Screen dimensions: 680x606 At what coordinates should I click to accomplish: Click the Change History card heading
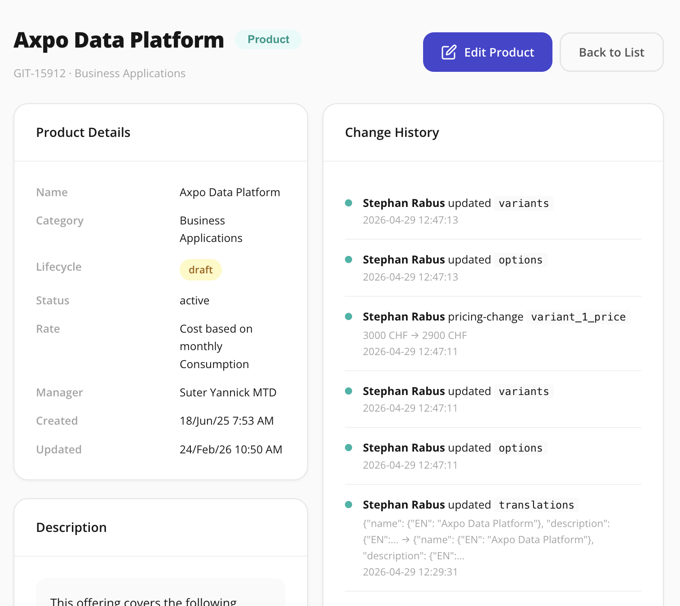click(392, 132)
